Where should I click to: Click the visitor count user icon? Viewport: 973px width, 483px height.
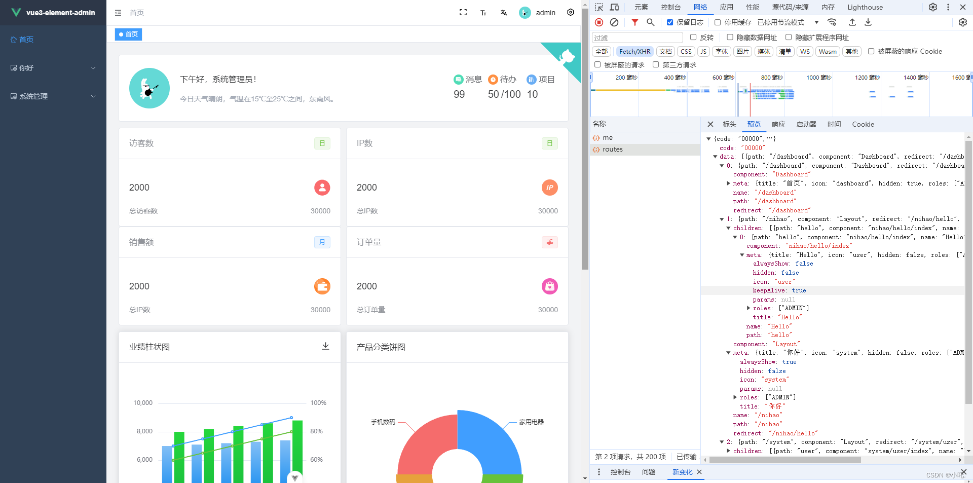pos(322,188)
